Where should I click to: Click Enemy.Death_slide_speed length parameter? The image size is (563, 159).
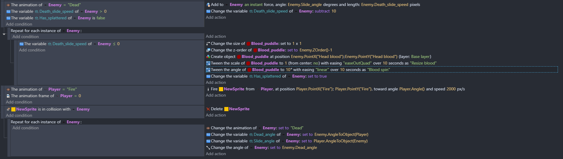[x=385, y=5]
